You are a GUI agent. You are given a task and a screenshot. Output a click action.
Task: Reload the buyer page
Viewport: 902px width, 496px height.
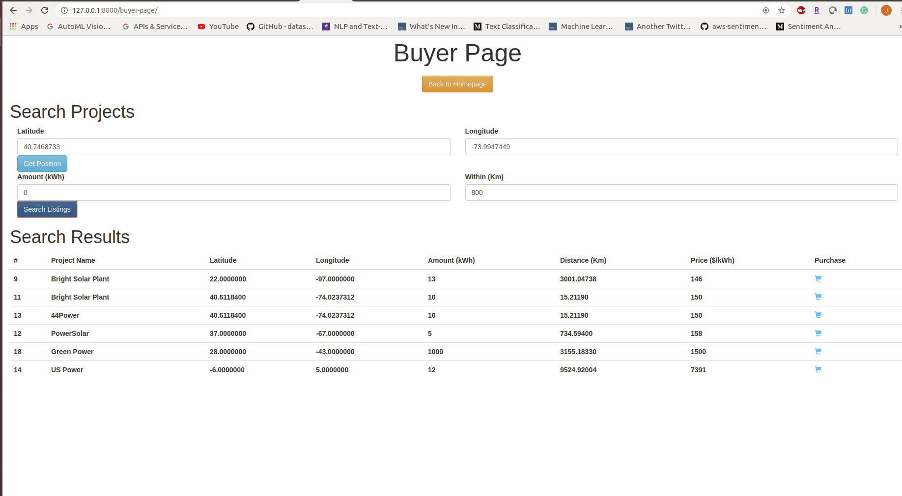point(45,10)
